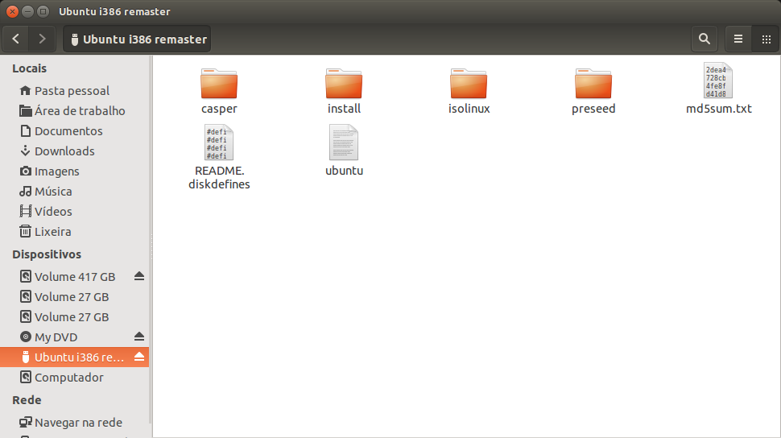Open Música in sidebar
This screenshot has width=781, height=438.
75,192
